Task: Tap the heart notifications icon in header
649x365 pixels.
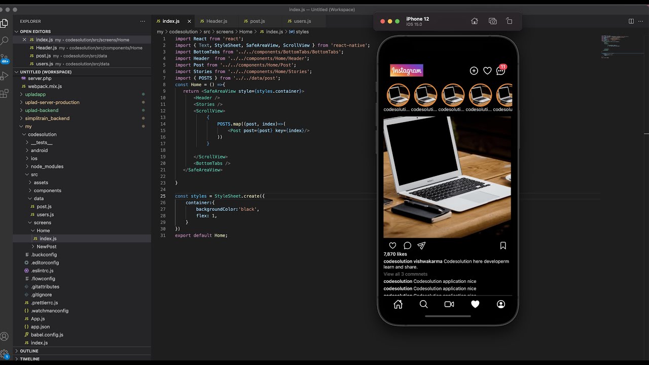Action: pyautogui.click(x=487, y=71)
